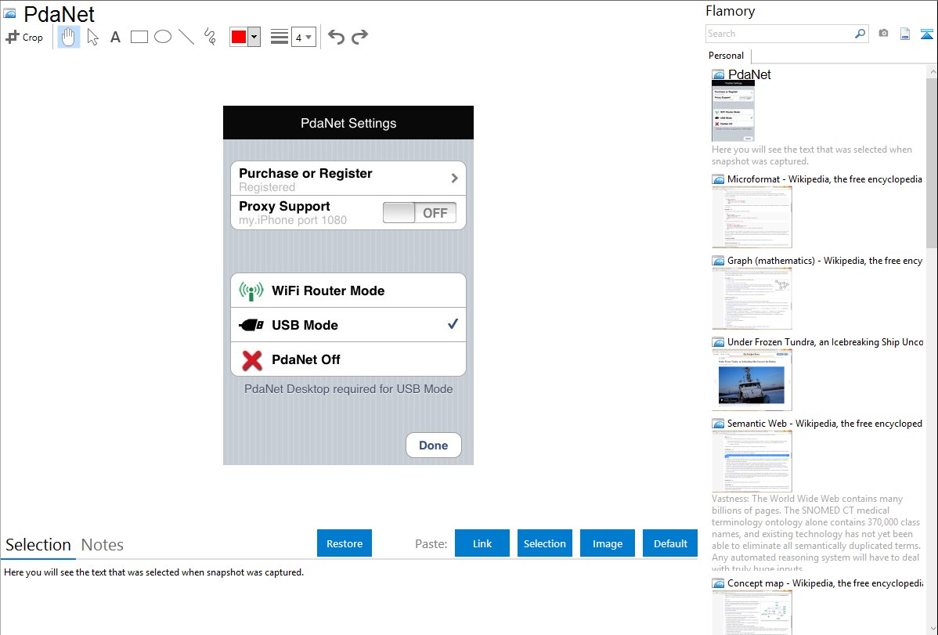The image size is (938, 635).
Task: Select PdaNet Off option
Action: (348, 359)
